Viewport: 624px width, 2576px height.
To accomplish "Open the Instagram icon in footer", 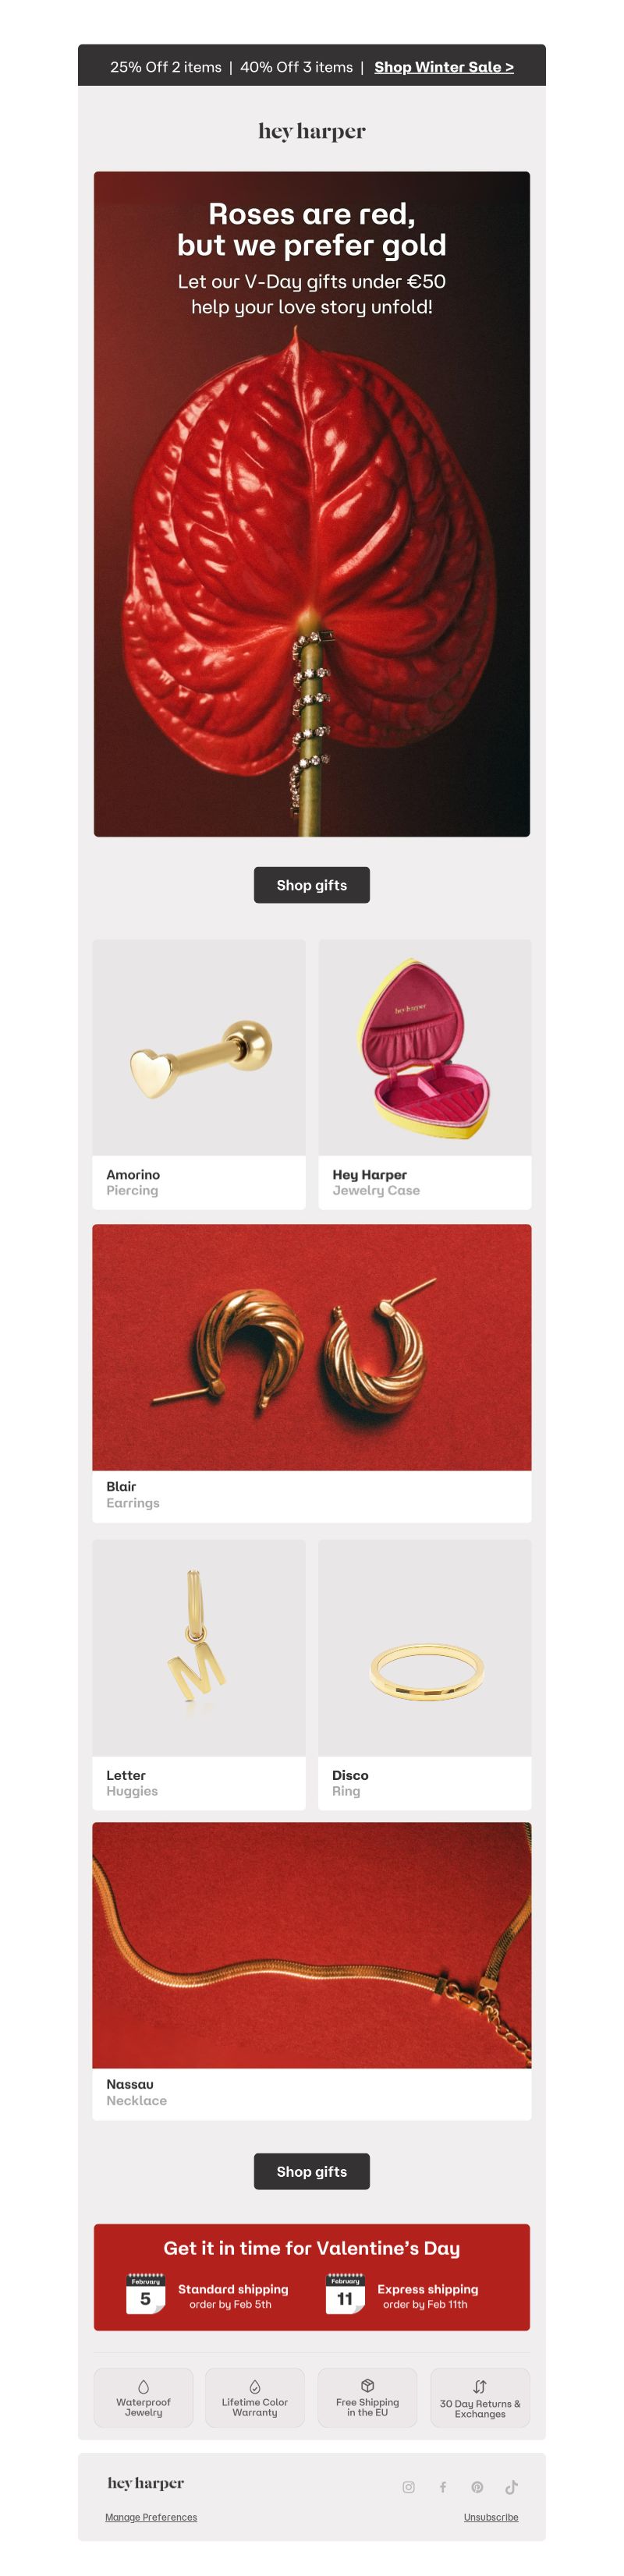I will (x=408, y=2487).
